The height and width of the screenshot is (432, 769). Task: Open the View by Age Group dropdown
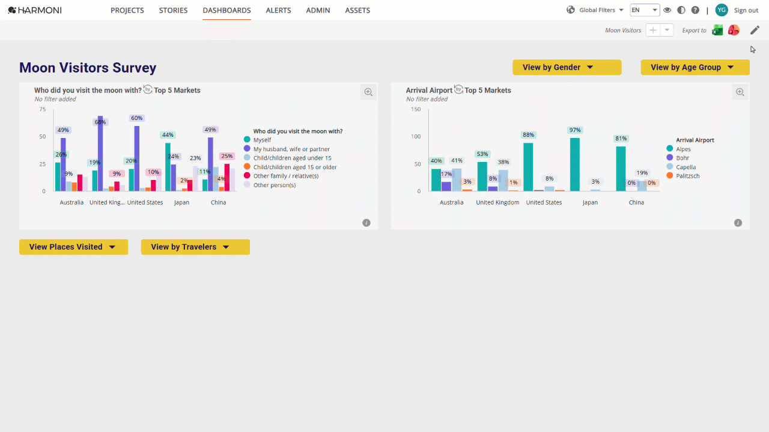(x=695, y=67)
